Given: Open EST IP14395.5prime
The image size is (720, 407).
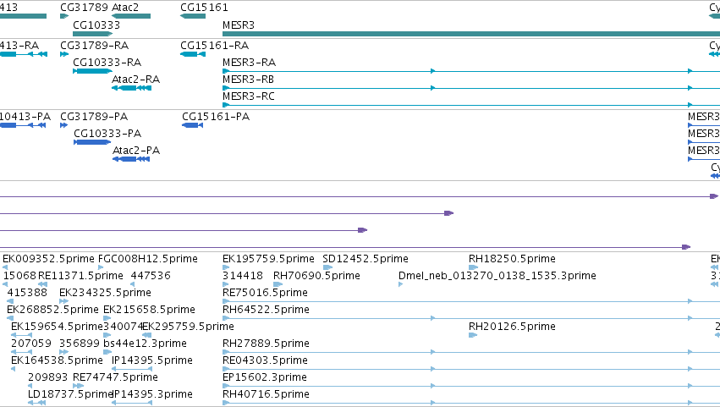Looking at the screenshot, I should pyautogui.click(x=152, y=361).
